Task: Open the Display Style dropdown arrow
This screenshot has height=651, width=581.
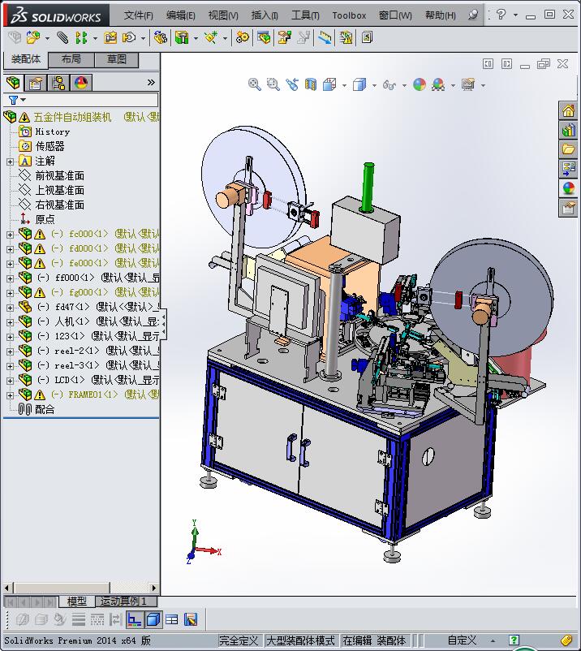Action: click(x=374, y=85)
